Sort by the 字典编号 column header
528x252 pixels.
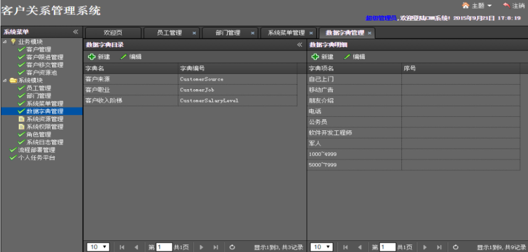(238, 69)
